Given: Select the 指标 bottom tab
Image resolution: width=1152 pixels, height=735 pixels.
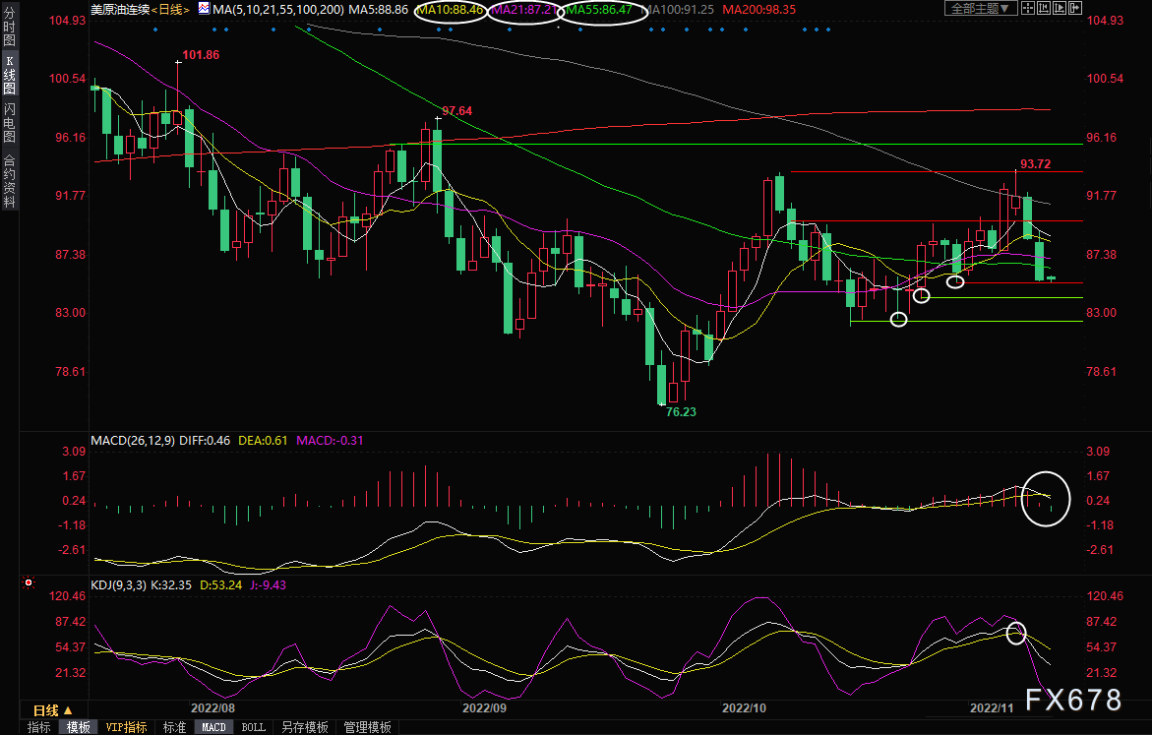Looking at the screenshot, I should 39,727.
